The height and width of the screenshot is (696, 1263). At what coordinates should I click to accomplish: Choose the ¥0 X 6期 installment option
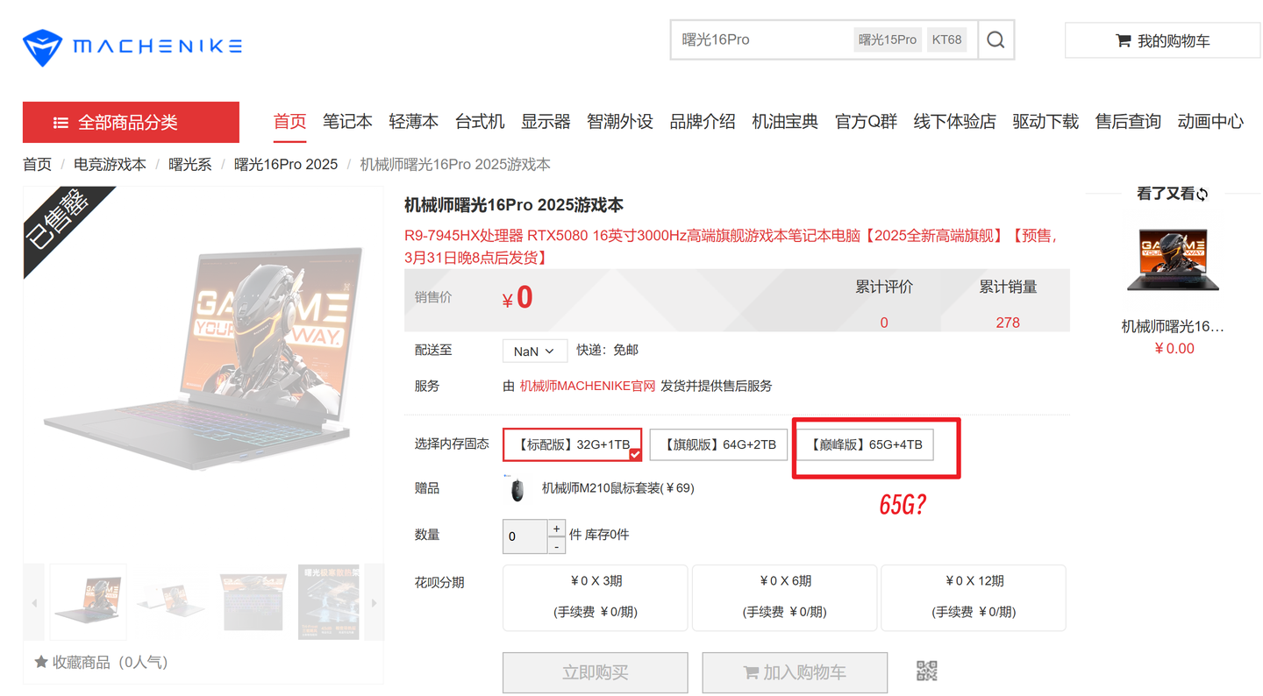(x=784, y=598)
